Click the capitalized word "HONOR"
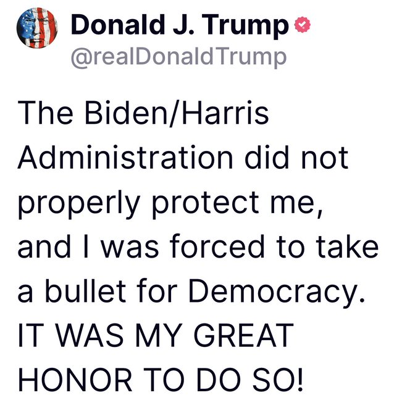 pos(75,380)
